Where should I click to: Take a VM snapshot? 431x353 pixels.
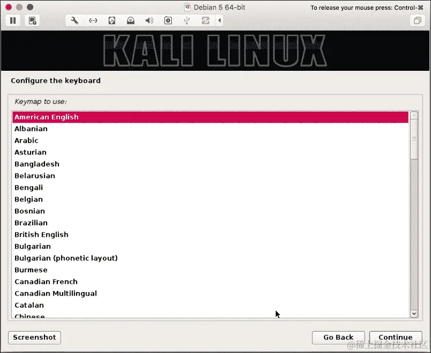tap(32, 21)
